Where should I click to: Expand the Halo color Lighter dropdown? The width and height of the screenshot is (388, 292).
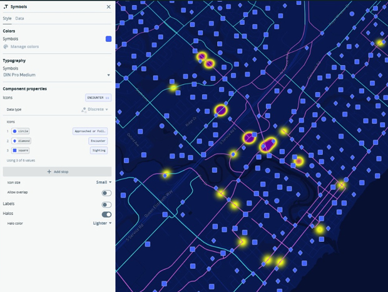coord(102,223)
